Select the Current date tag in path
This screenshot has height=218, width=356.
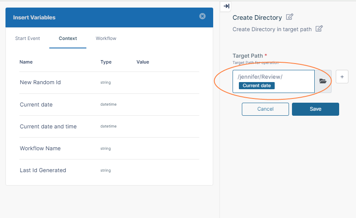click(257, 85)
